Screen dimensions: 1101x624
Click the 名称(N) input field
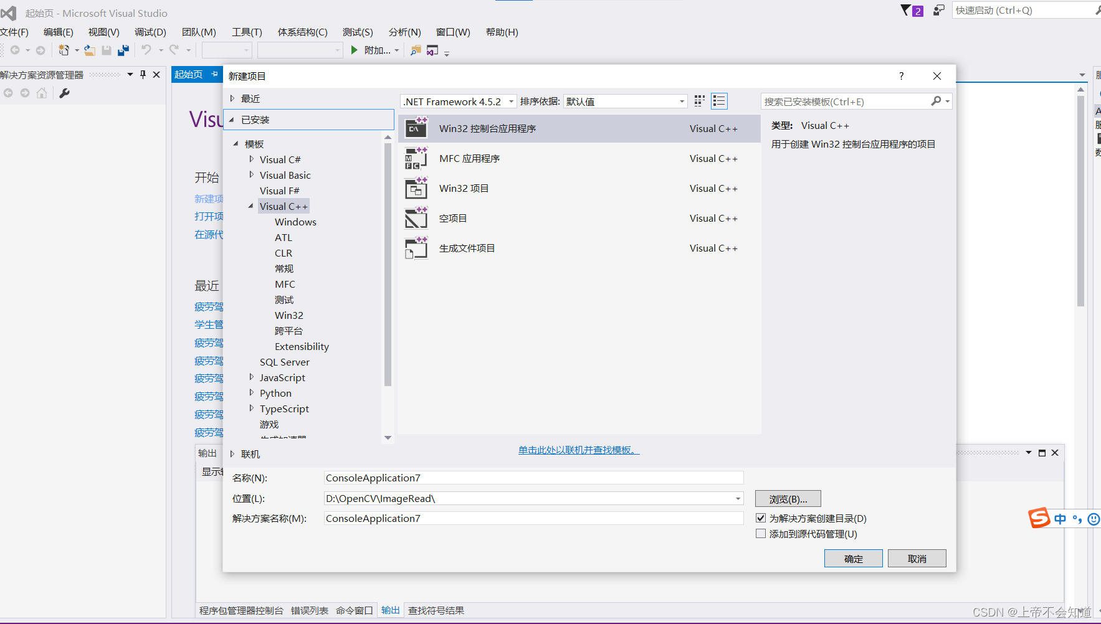[533, 478]
